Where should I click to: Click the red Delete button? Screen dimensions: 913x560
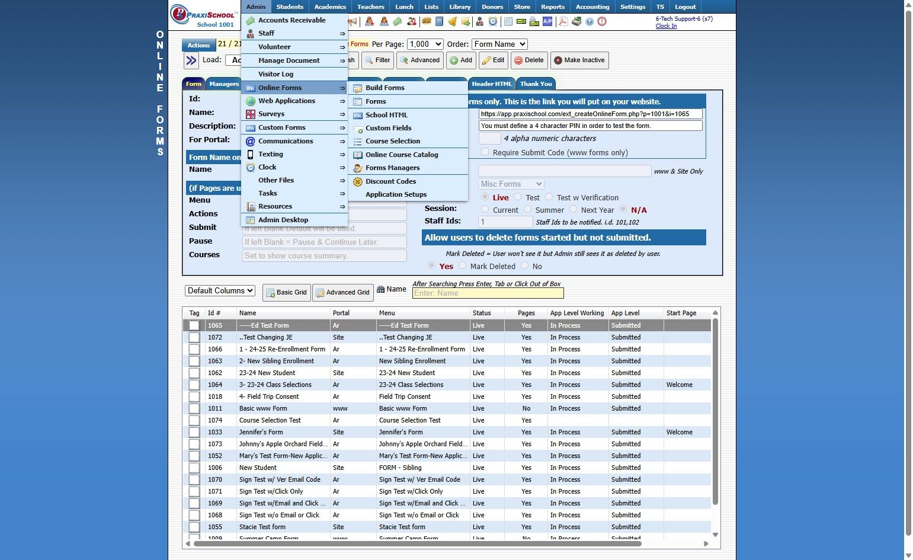tap(529, 60)
